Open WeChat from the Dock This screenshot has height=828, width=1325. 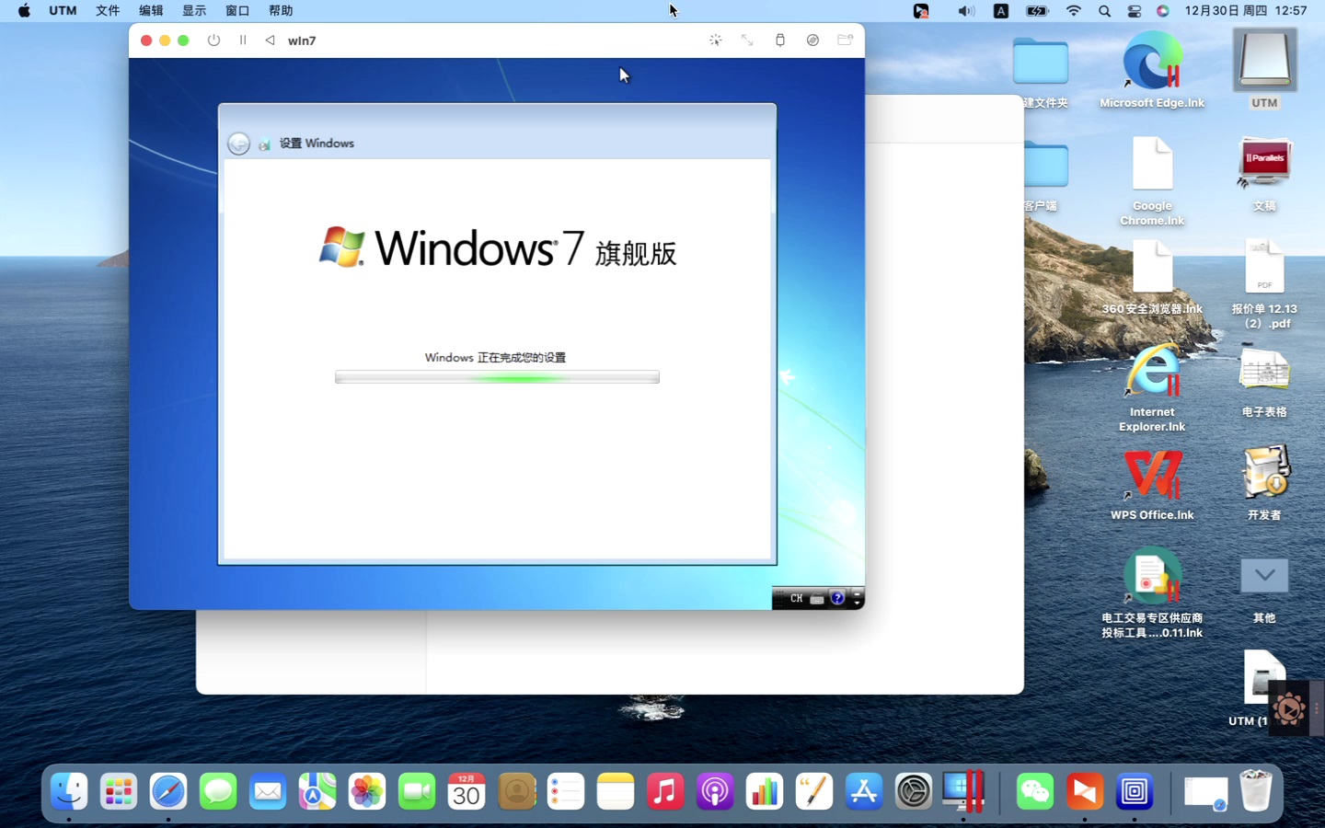coord(1035,791)
